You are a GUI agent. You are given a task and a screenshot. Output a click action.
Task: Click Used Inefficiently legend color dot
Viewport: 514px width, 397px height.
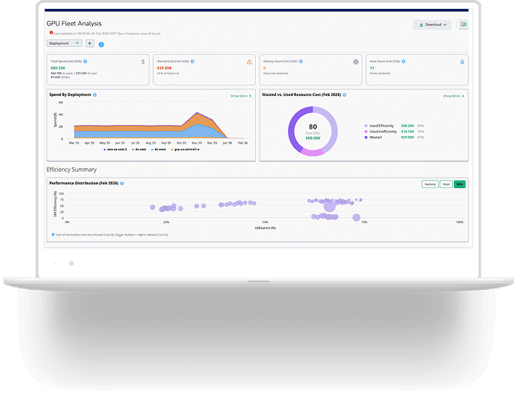pyautogui.click(x=366, y=132)
